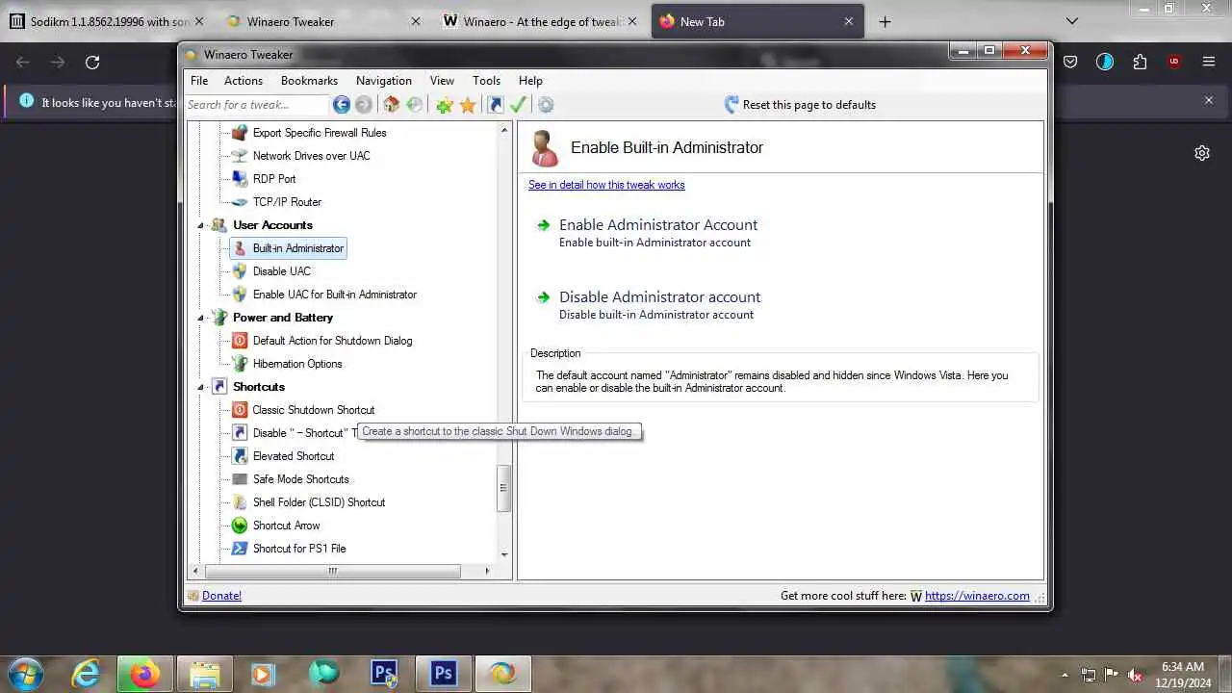Select the RDP Port tree item
The image size is (1232, 693).
click(x=274, y=179)
